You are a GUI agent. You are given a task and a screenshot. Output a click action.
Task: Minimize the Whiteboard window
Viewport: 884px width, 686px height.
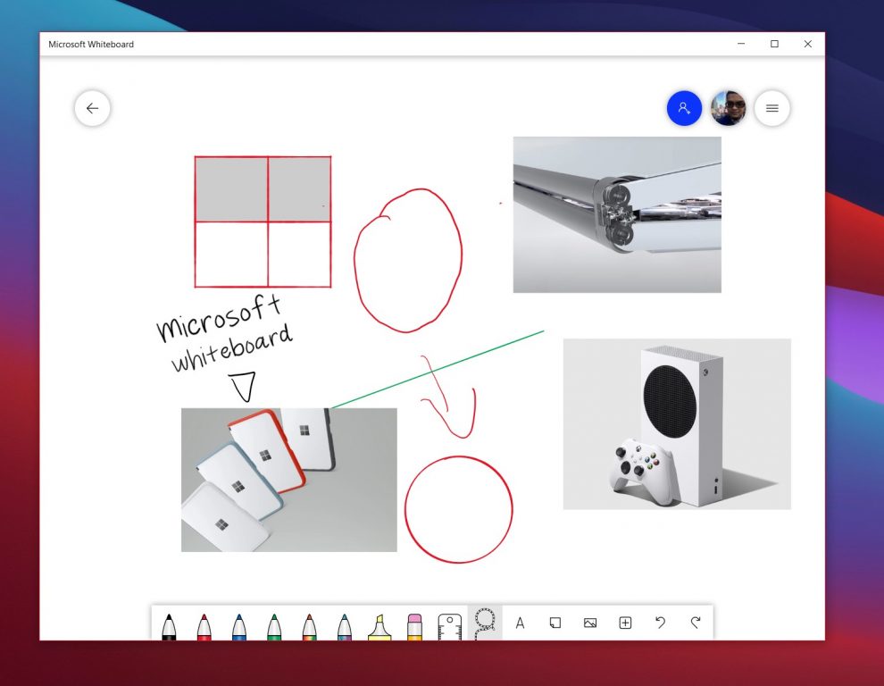pyautogui.click(x=741, y=44)
